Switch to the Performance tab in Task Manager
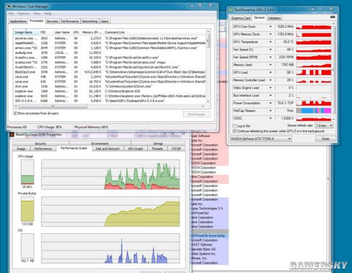The width and height of the screenshot is (352, 273). 70,21
